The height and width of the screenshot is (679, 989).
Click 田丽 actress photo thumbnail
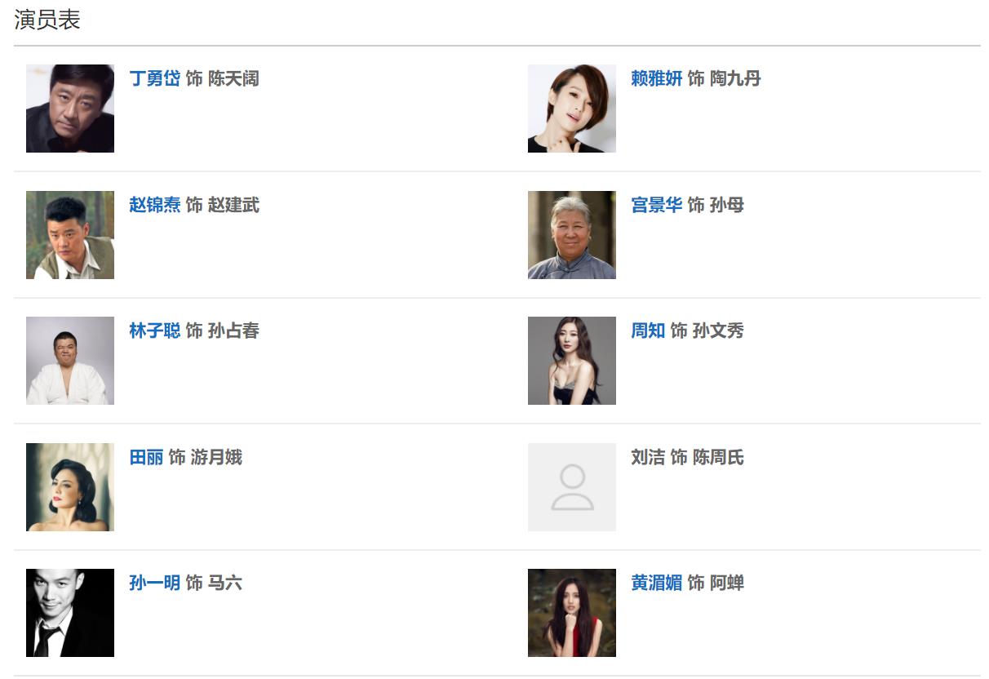70,487
